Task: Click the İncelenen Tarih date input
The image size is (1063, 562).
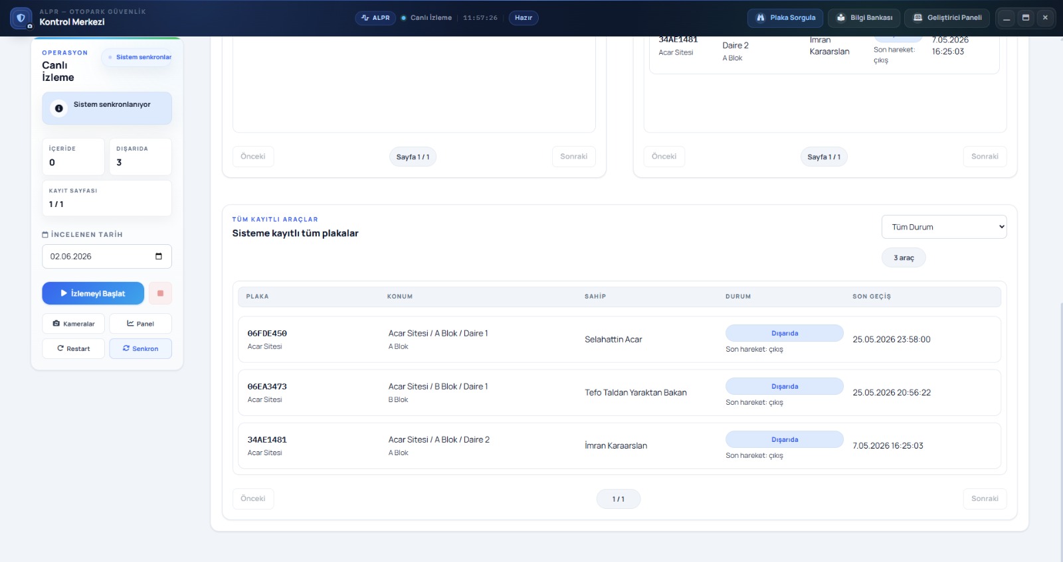Action: click(107, 256)
